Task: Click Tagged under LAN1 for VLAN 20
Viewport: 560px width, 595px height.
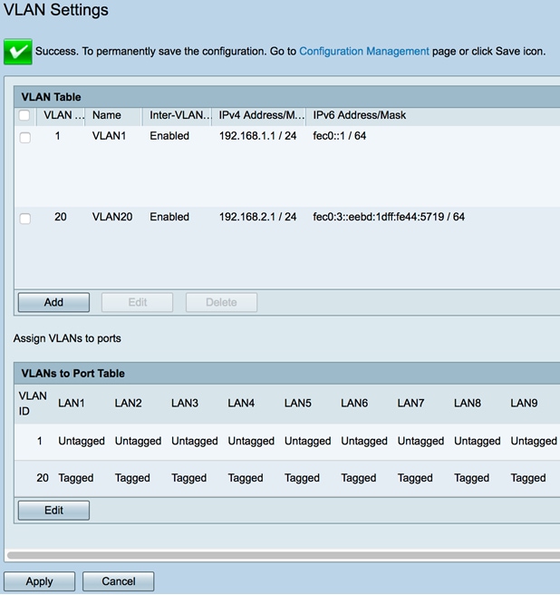Action: pos(76,478)
